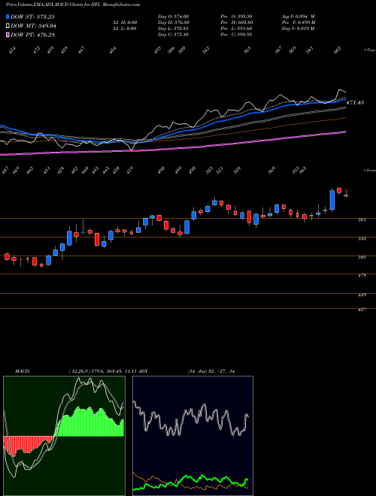
Task: Click the chart title mentioning MunafaSutra.com
Action: (73, 5)
